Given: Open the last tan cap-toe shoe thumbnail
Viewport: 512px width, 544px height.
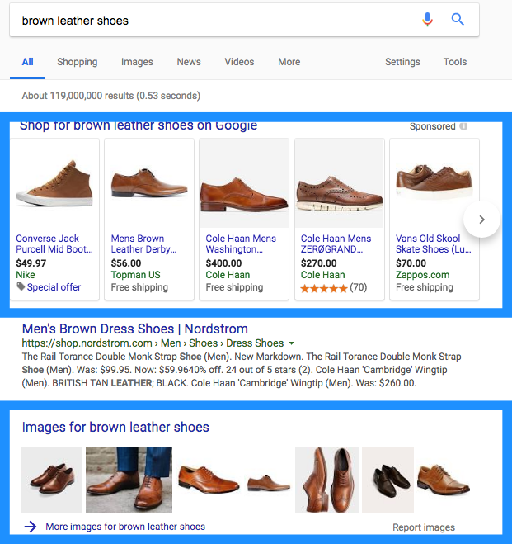Looking at the screenshot, I should point(444,480).
